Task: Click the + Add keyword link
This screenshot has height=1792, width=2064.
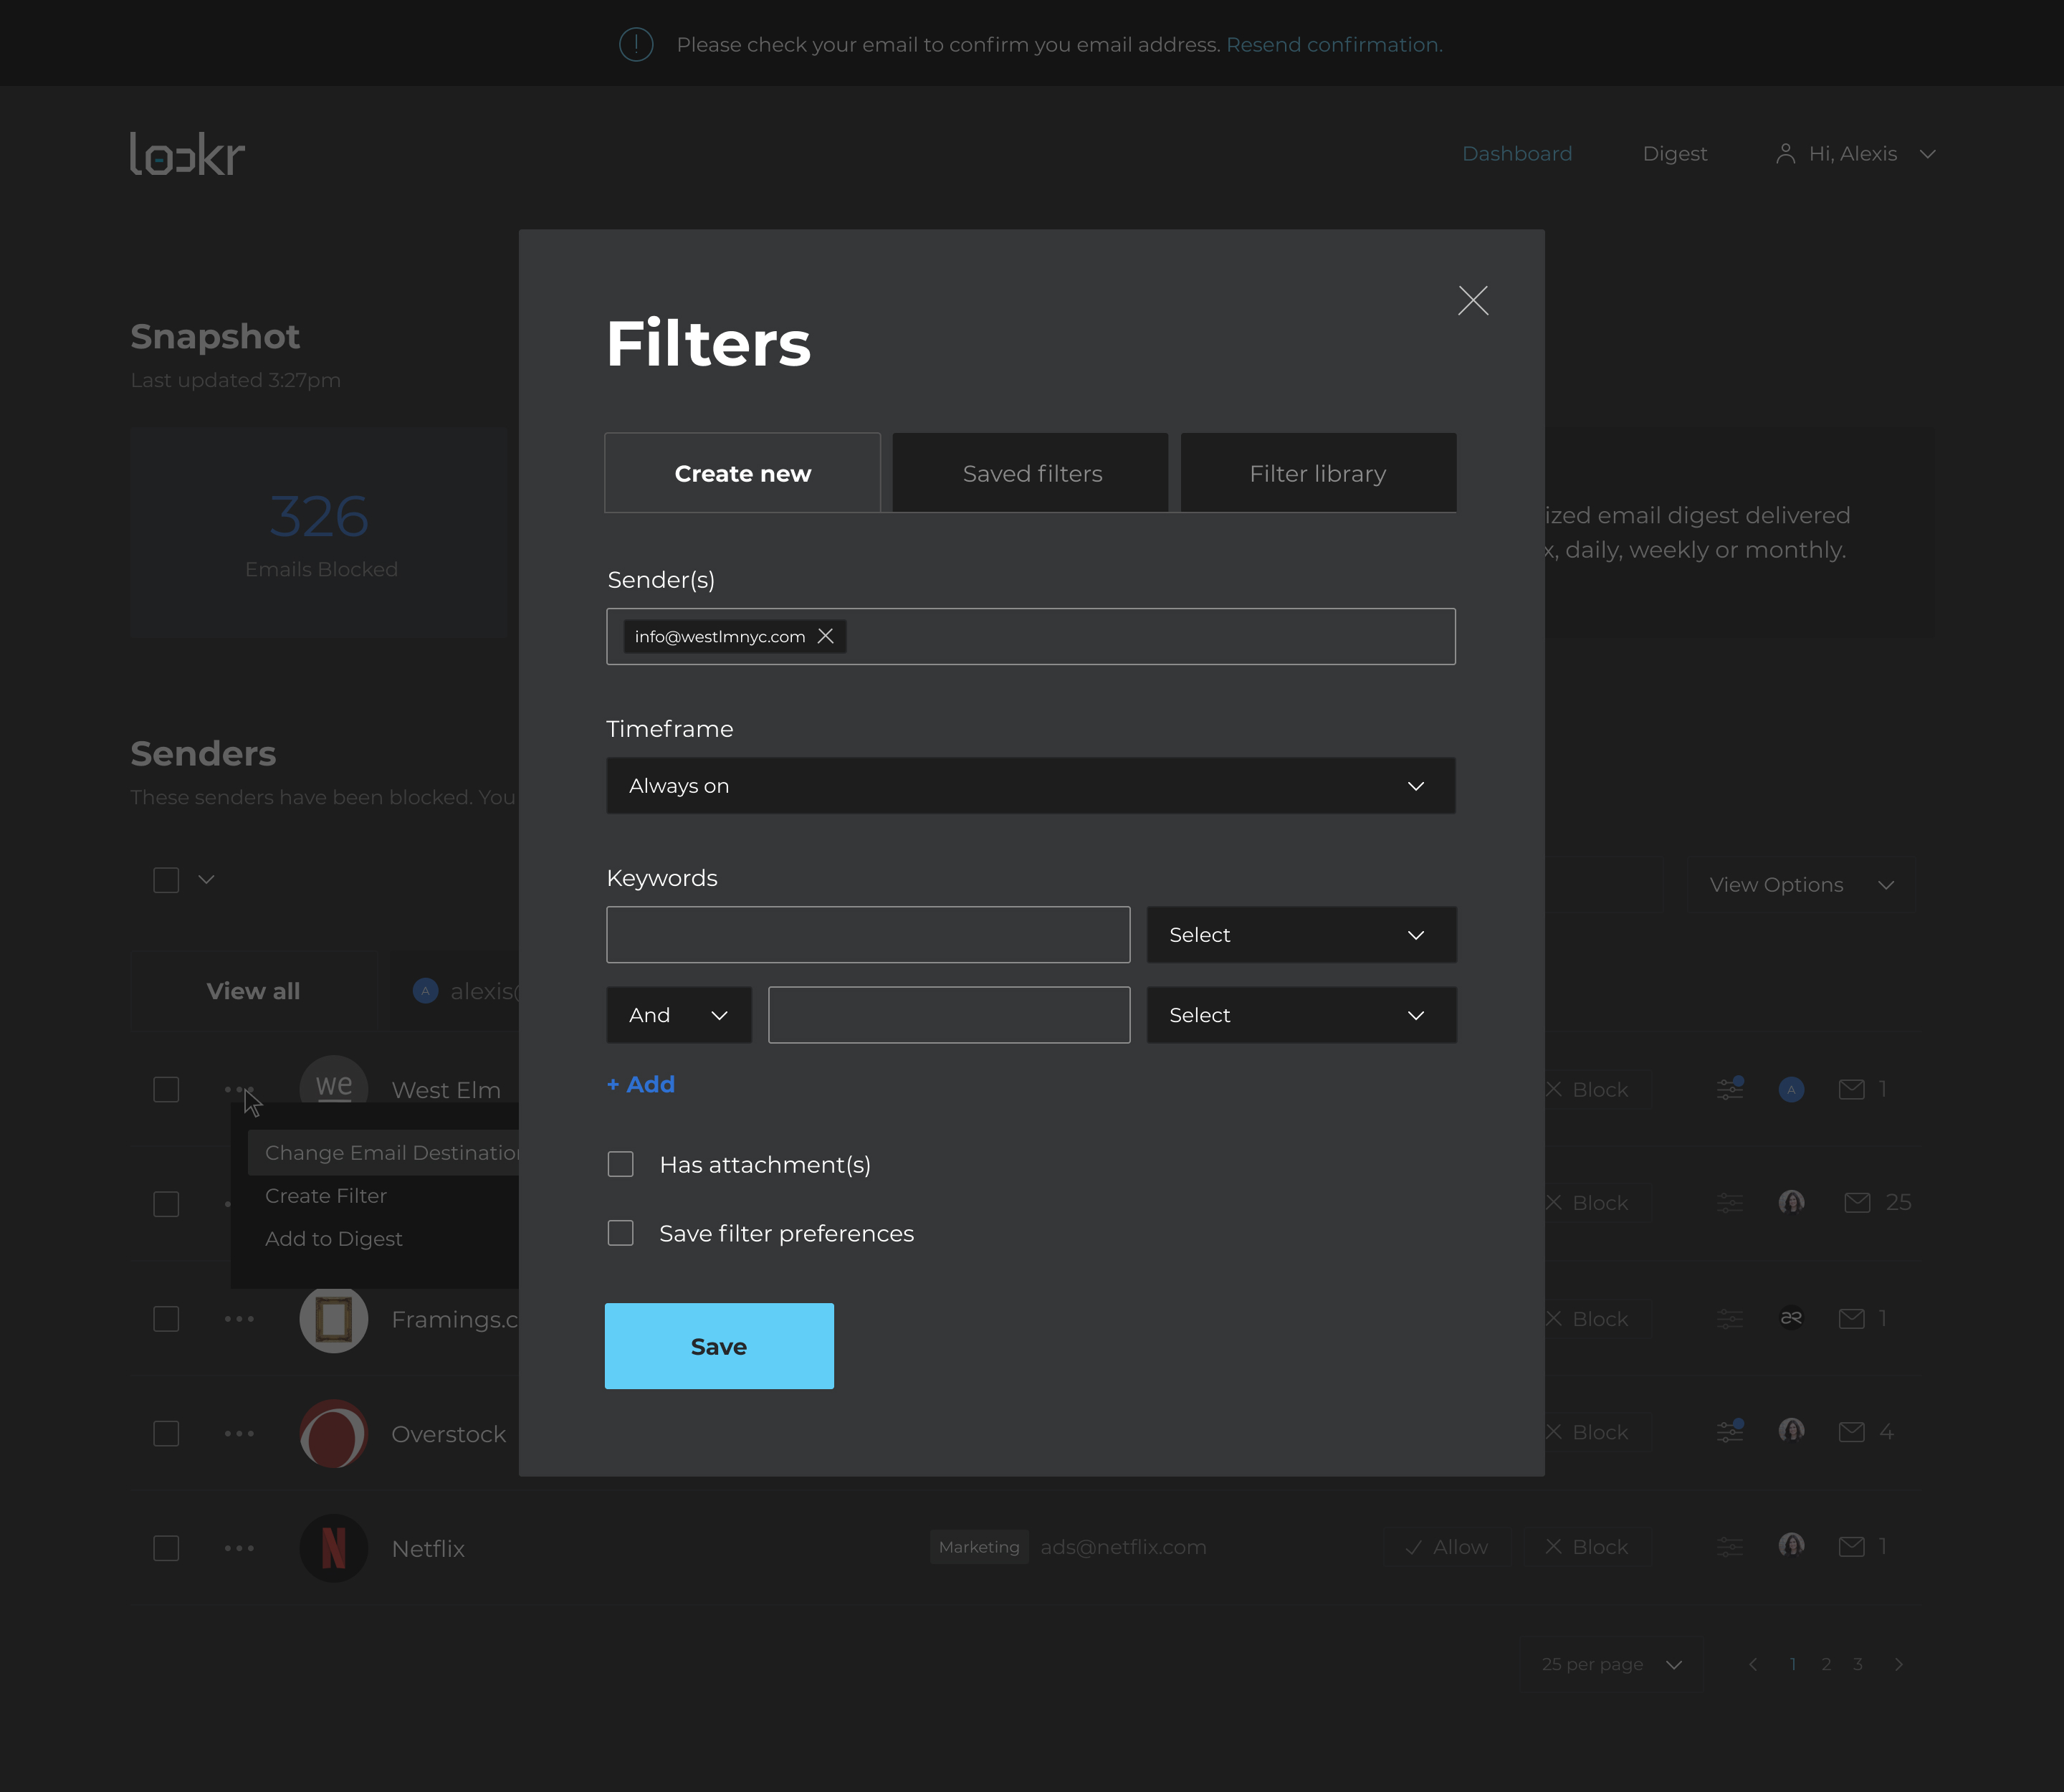Action: (641, 1084)
